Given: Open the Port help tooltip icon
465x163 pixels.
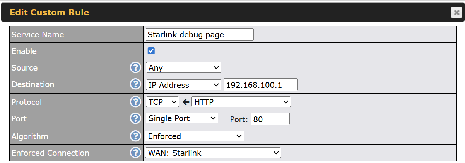Looking at the screenshot, I should (135, 118).
